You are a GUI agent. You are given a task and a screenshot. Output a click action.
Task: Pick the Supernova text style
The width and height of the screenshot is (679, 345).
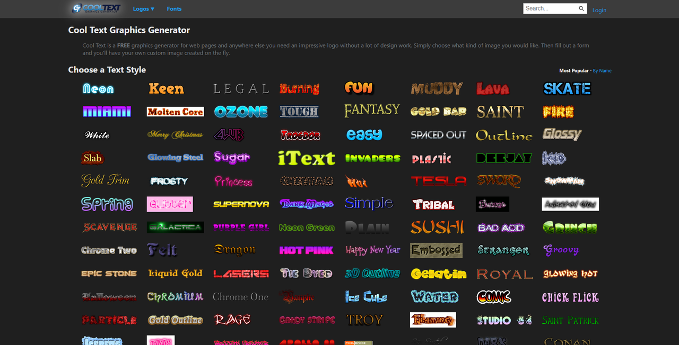coord(241,204)
